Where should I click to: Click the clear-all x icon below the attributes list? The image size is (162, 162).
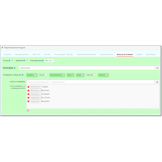tap(28, 110)
